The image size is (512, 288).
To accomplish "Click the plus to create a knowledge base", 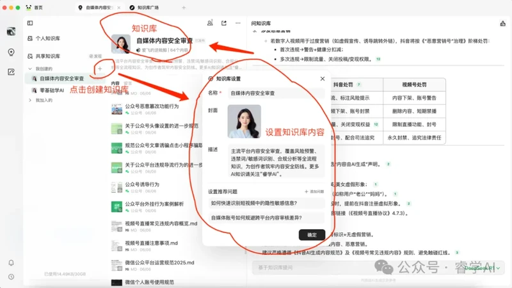I will coord(100,68).
